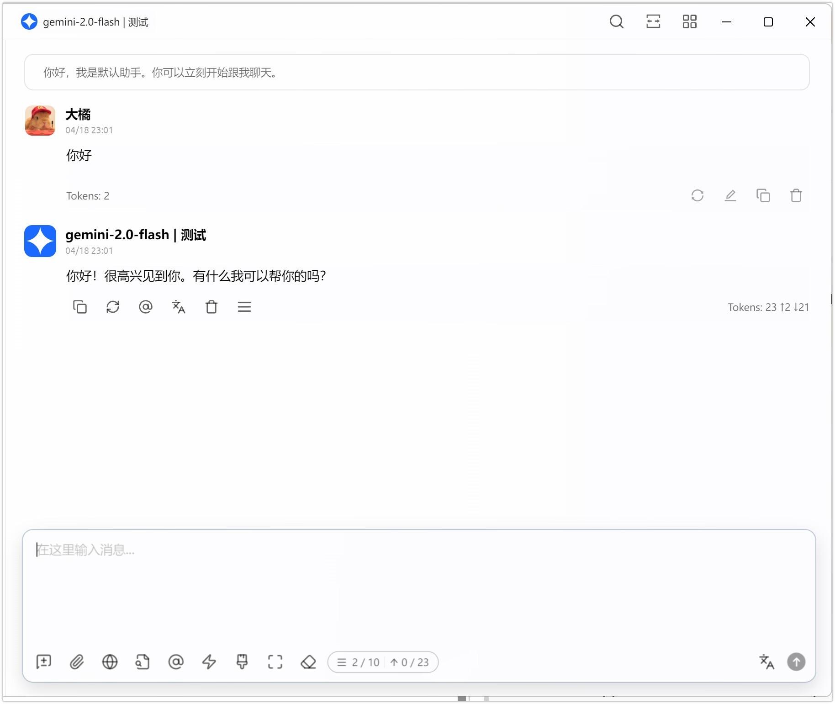
Task: Clear messages with the brush icon
Action: pyautogui.click(x=242, y=662)
